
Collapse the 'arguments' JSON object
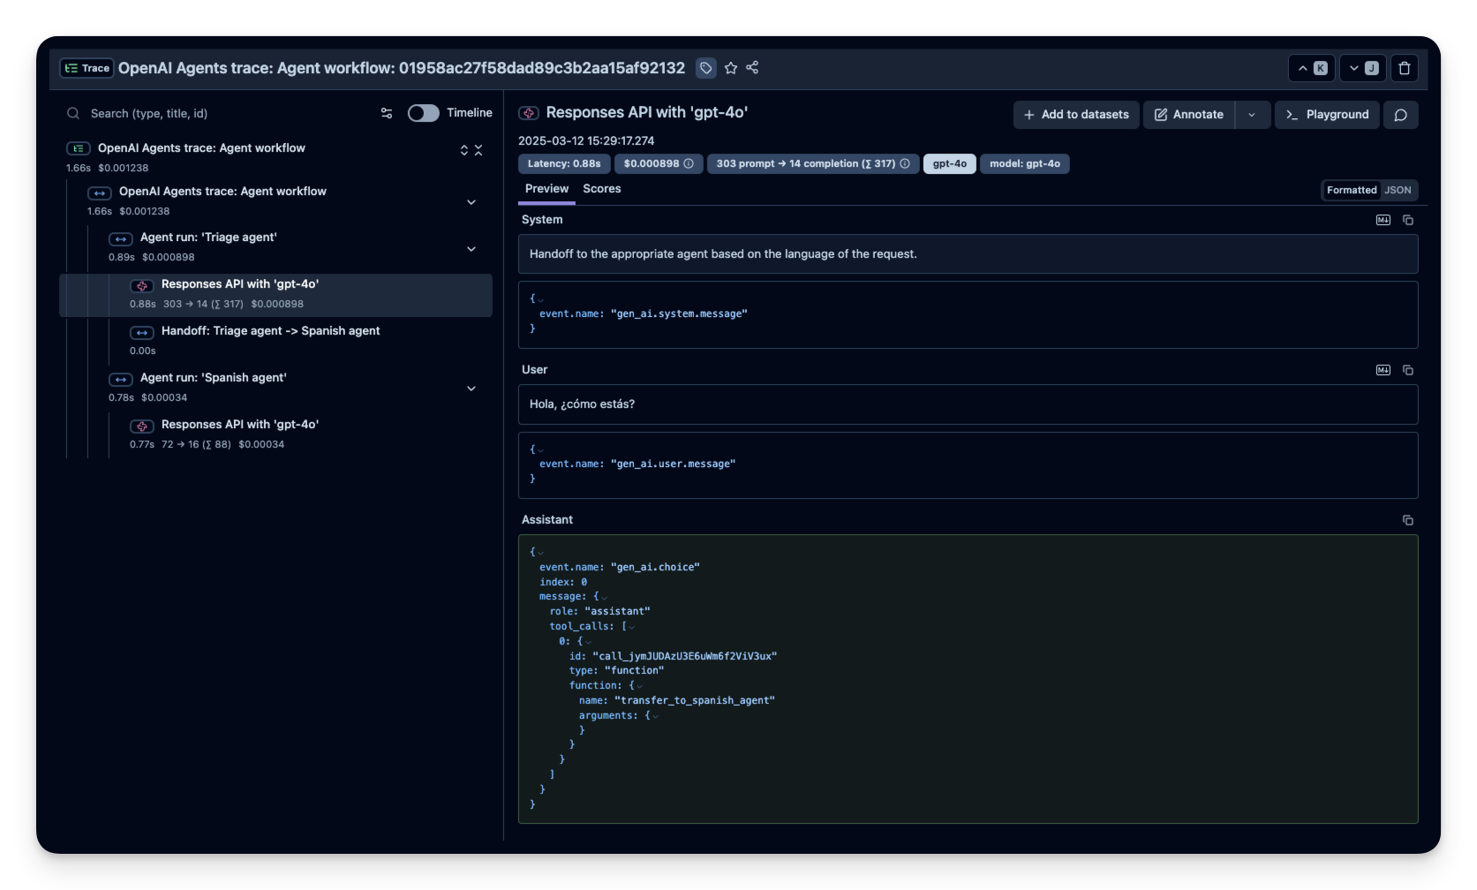point(655,716)
